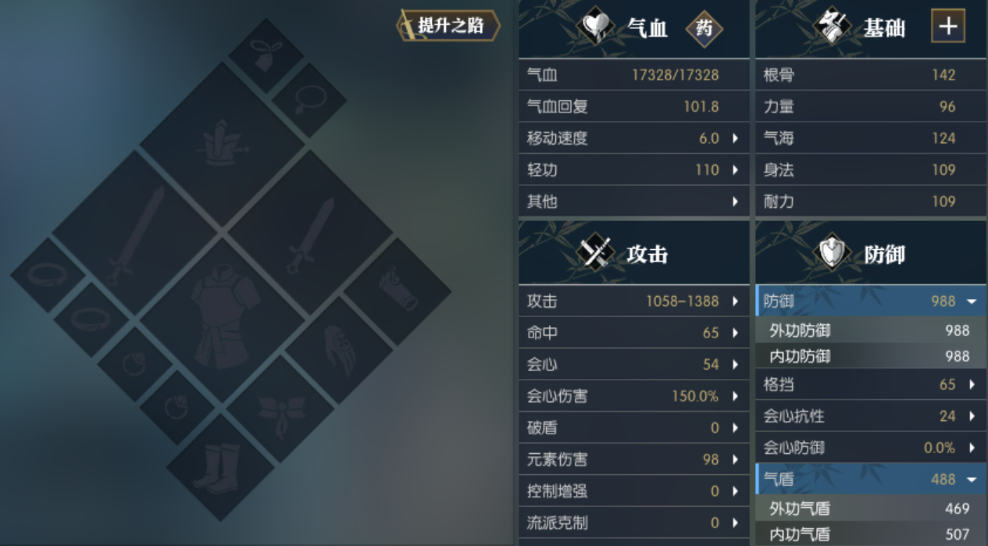Collapse the 气盾 488 dropdown row
The height and width of the screenshot is (546, 988).
[x=871, y=479]
